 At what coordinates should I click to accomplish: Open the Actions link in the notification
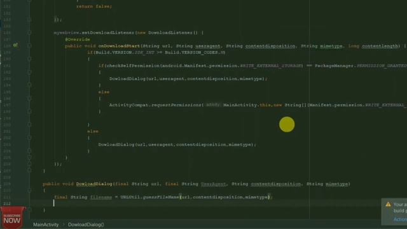[x=400, y=219]
